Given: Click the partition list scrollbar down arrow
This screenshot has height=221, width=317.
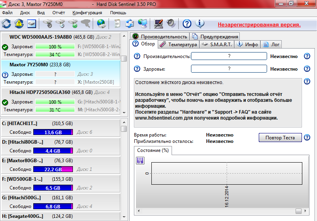Looking at the screenshot, I should [x=124, y=217].
